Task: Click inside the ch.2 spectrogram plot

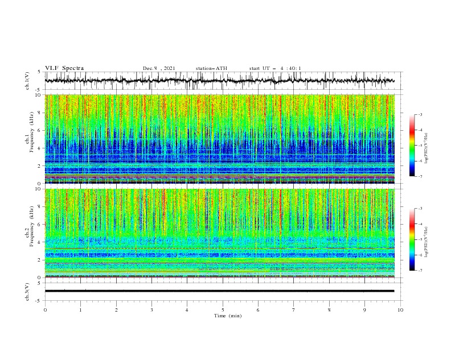Action: [219, 233]
